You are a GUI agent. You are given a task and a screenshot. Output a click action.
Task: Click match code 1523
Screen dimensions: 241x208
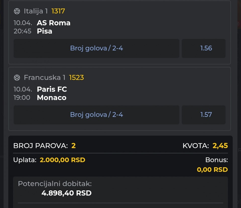point(76,78)
